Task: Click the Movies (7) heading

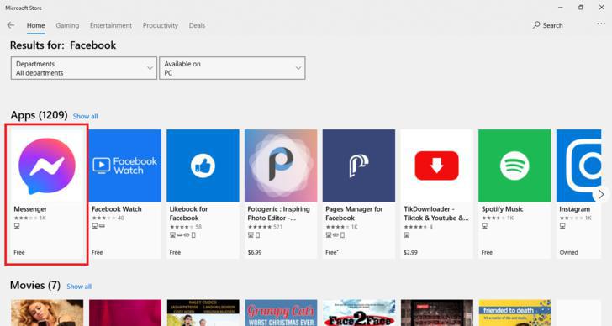Action: 35,286
